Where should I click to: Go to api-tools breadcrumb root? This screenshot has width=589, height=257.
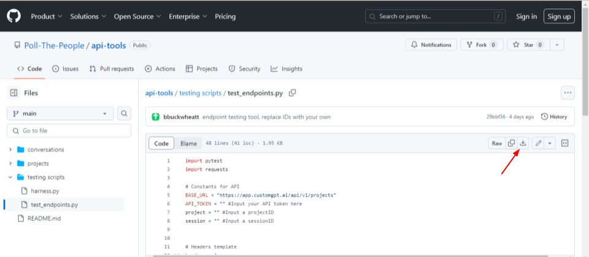160,93
